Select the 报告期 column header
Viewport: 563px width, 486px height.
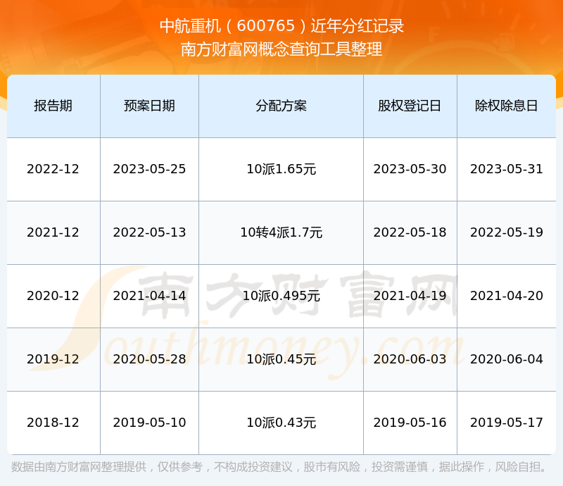coord(53,106)
